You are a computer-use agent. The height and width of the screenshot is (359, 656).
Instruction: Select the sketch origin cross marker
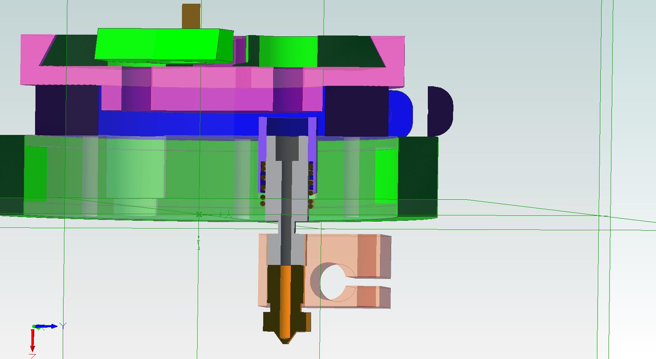[199, 215]
